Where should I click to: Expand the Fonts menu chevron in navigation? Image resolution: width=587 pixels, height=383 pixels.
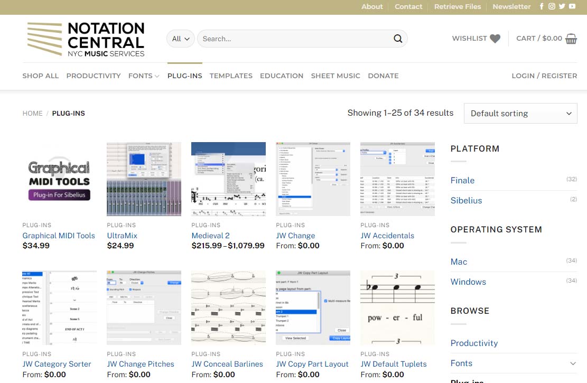[157, 76]
